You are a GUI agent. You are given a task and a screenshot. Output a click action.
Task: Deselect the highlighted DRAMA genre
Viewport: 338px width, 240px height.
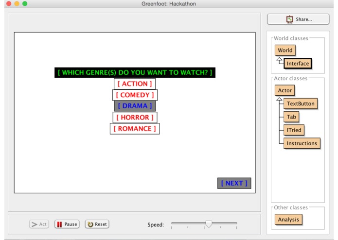(135, 106)
